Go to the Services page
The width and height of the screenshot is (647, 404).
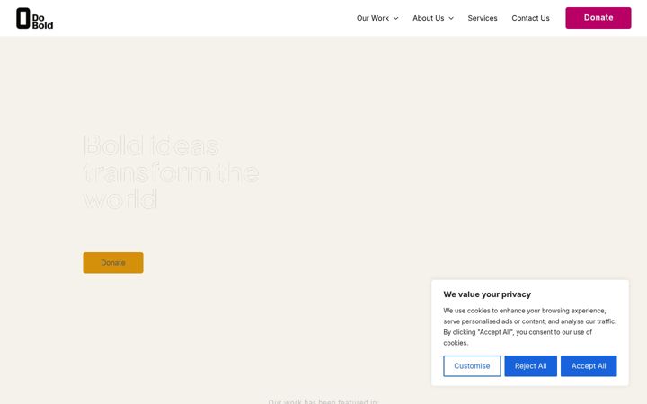(x=483, y=18)
